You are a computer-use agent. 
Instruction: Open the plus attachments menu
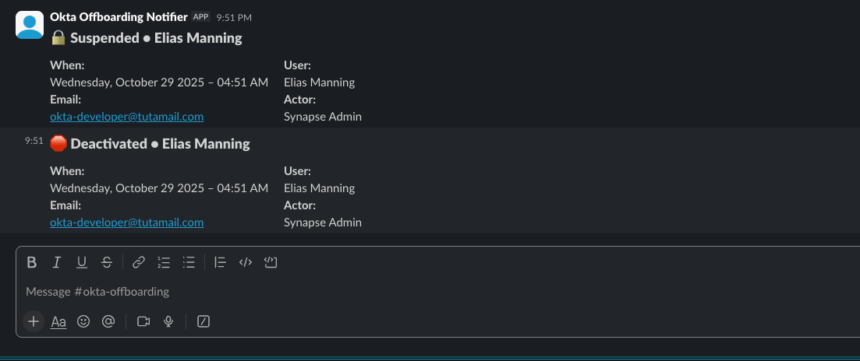(34, 321)
